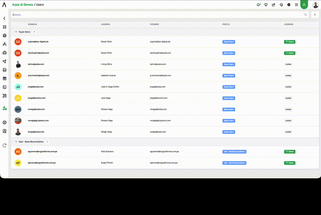Open the headset support icon
321x215 pixels.
[x=281, y=5]
